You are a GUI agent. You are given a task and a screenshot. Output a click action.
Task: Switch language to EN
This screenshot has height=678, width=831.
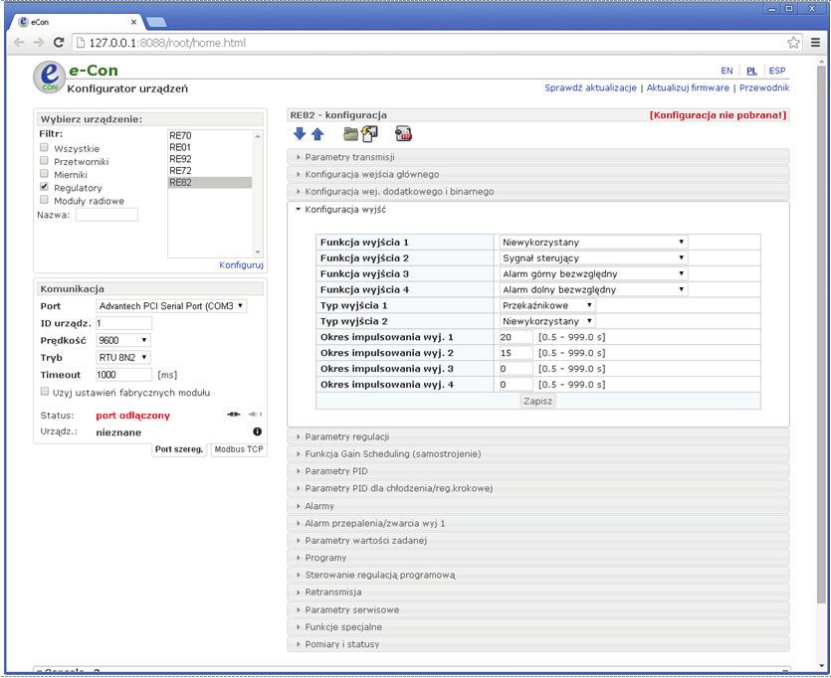(x=727, y=71)
